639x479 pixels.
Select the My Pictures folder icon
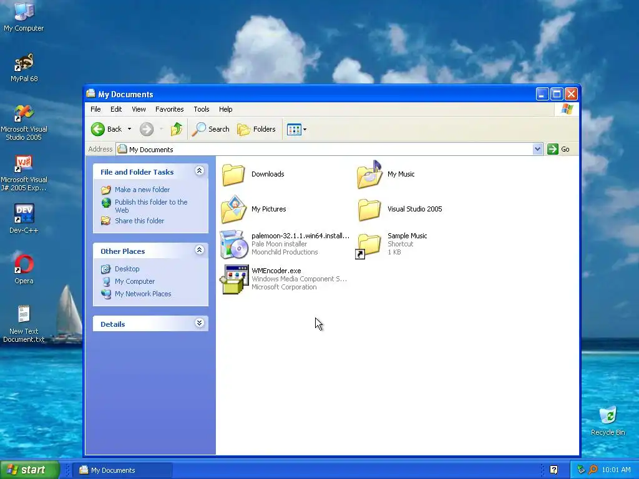233,210
